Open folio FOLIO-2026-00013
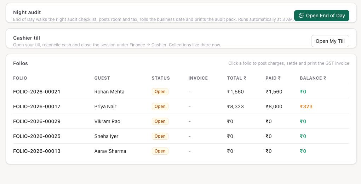This screenshot has height=184, width=361. coord(37,151)
